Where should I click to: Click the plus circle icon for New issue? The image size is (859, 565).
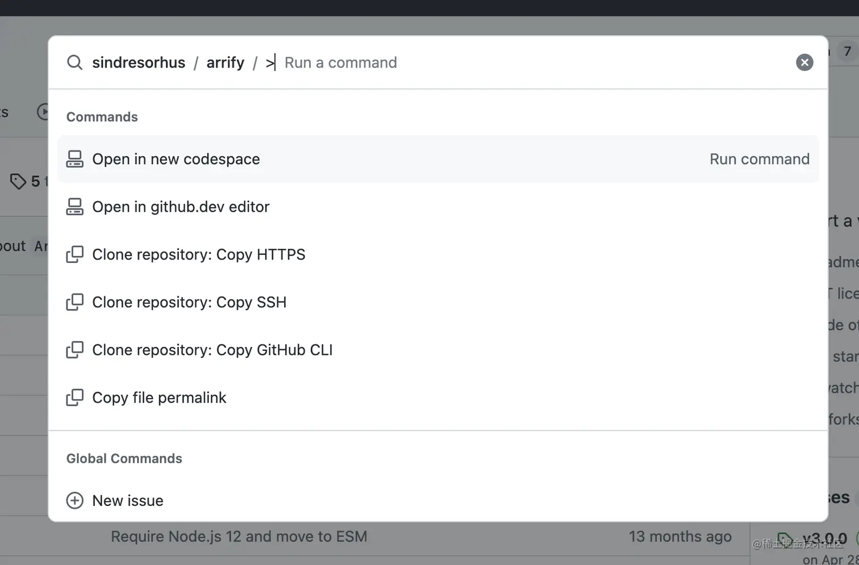[74, 500]
